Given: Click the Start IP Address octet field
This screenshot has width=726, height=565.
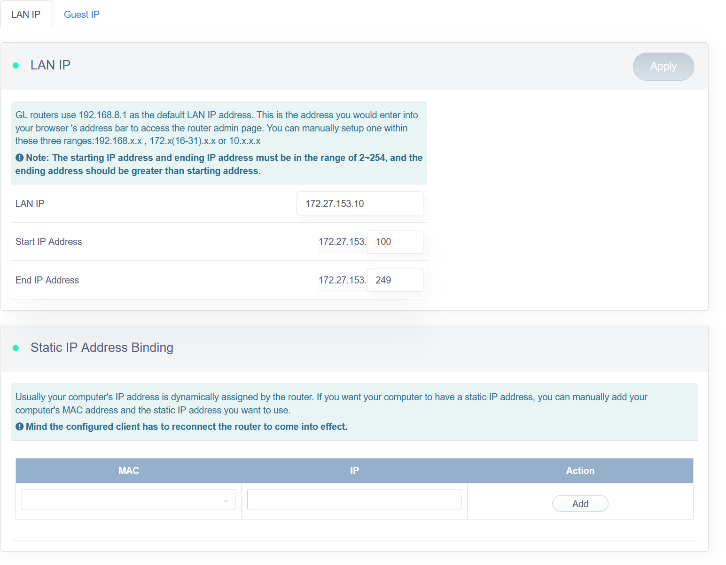Looking at the screenshot, I should [x=395, y=242].
